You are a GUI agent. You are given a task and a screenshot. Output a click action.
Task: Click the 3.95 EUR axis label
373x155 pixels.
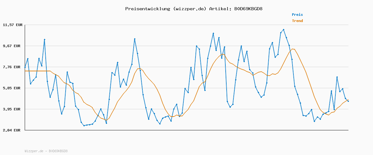tap(12, 109)
